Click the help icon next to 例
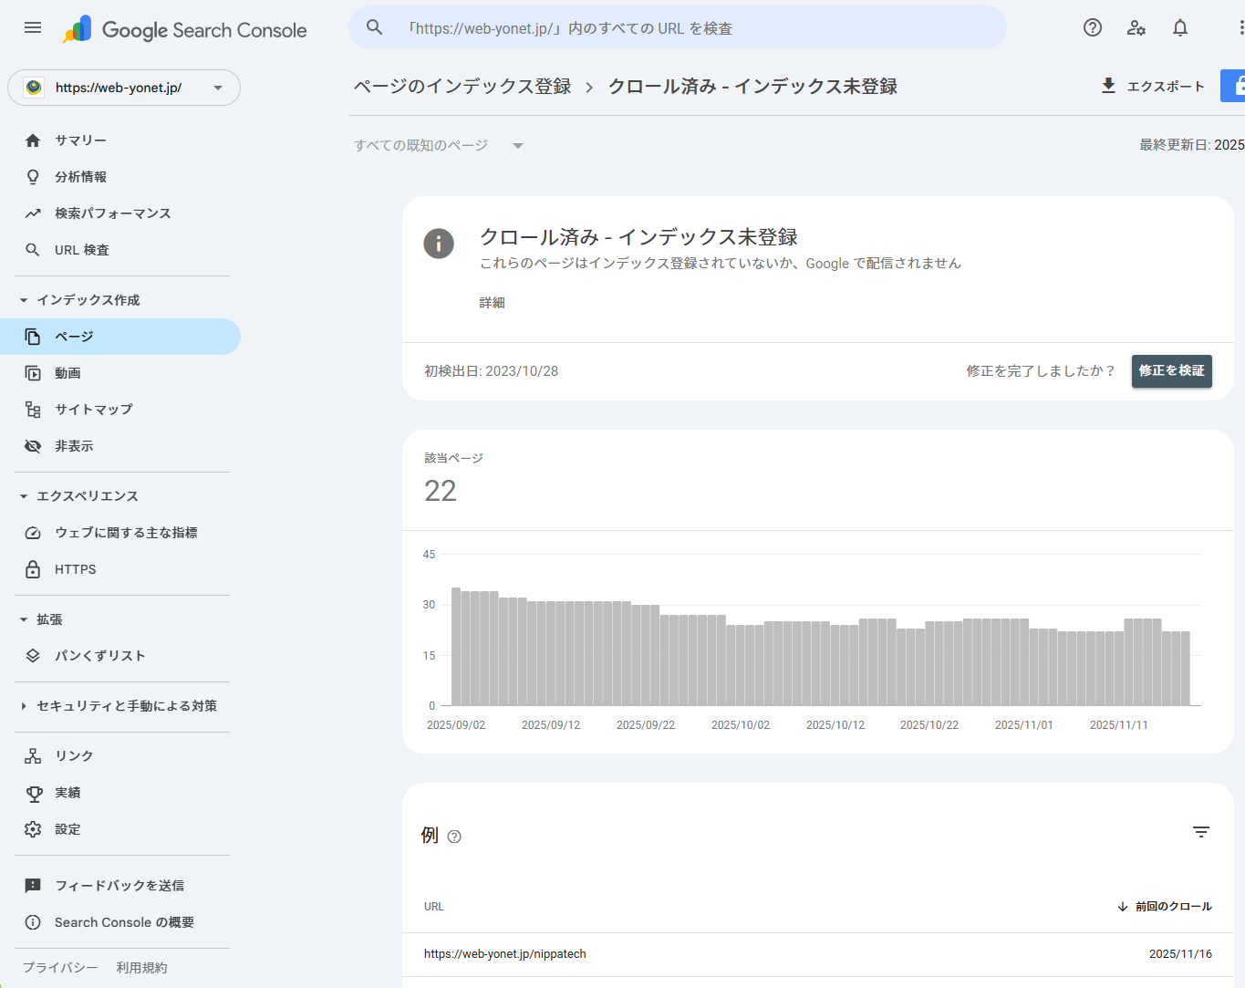Screen dimensions: 1245x988 pos(454,837)
